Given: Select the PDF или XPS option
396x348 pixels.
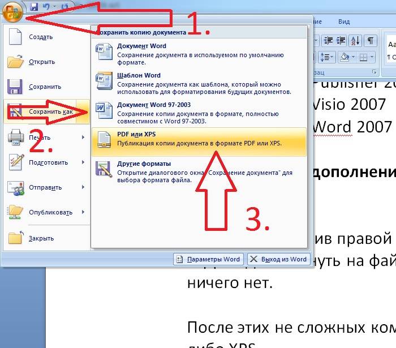Looking at the screenshot, I should (x=199, y=142).
